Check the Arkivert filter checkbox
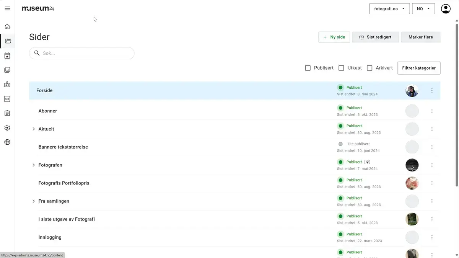The image size is (459, 258). coord(369,68)
